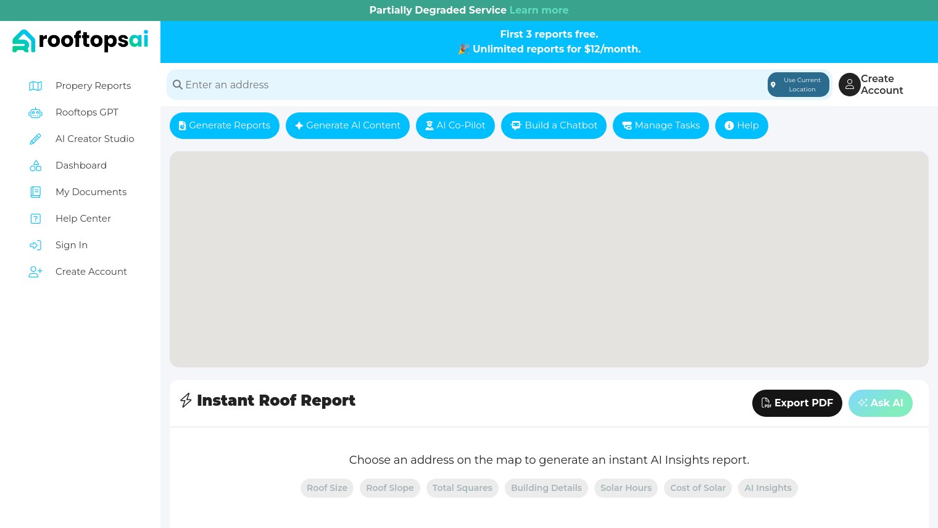Click the pencil icon beside AI Creator Studio

[x=36, y=139]
